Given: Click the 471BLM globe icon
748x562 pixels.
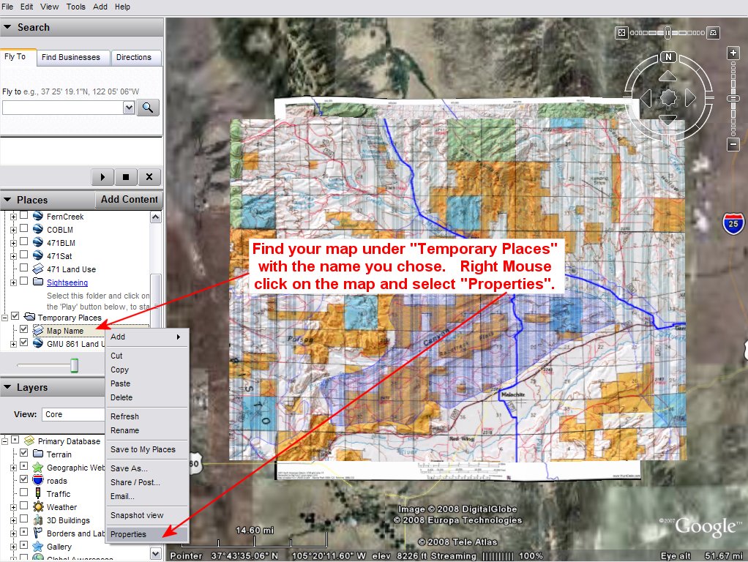Looking at the screenshot, I should (38, 242).
